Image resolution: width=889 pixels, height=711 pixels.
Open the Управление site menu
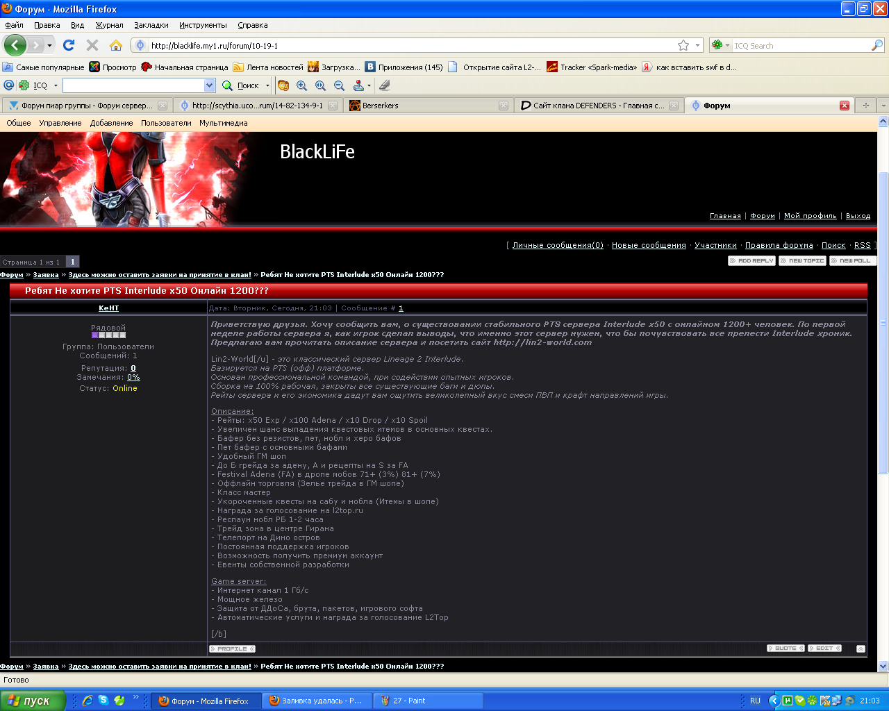point(60,123)
